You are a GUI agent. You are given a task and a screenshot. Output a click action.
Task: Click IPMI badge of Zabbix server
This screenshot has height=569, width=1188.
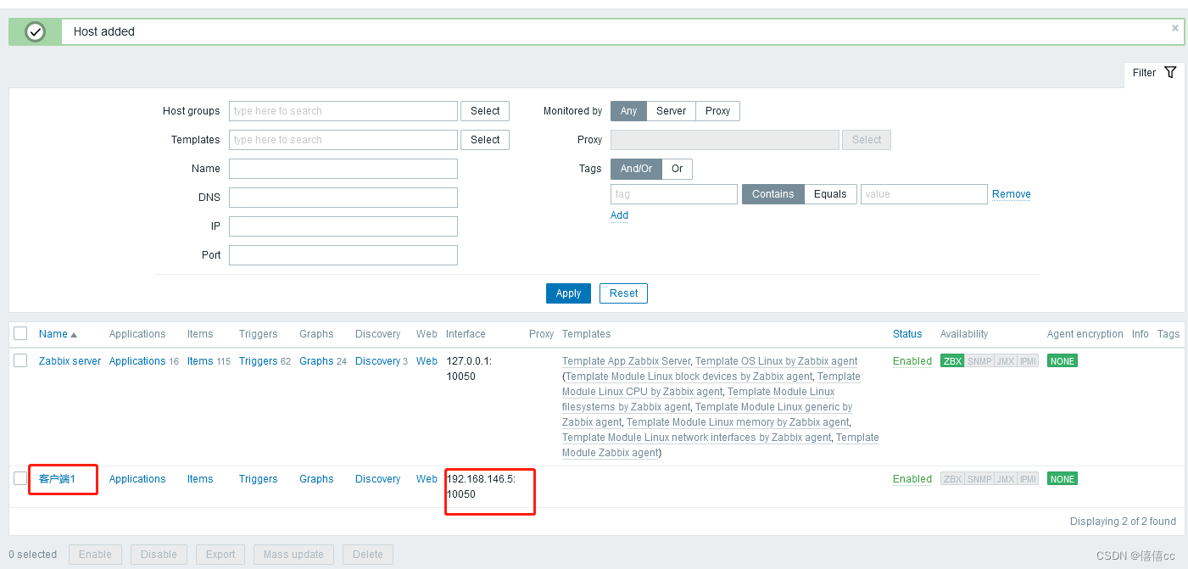[1028, 361]
